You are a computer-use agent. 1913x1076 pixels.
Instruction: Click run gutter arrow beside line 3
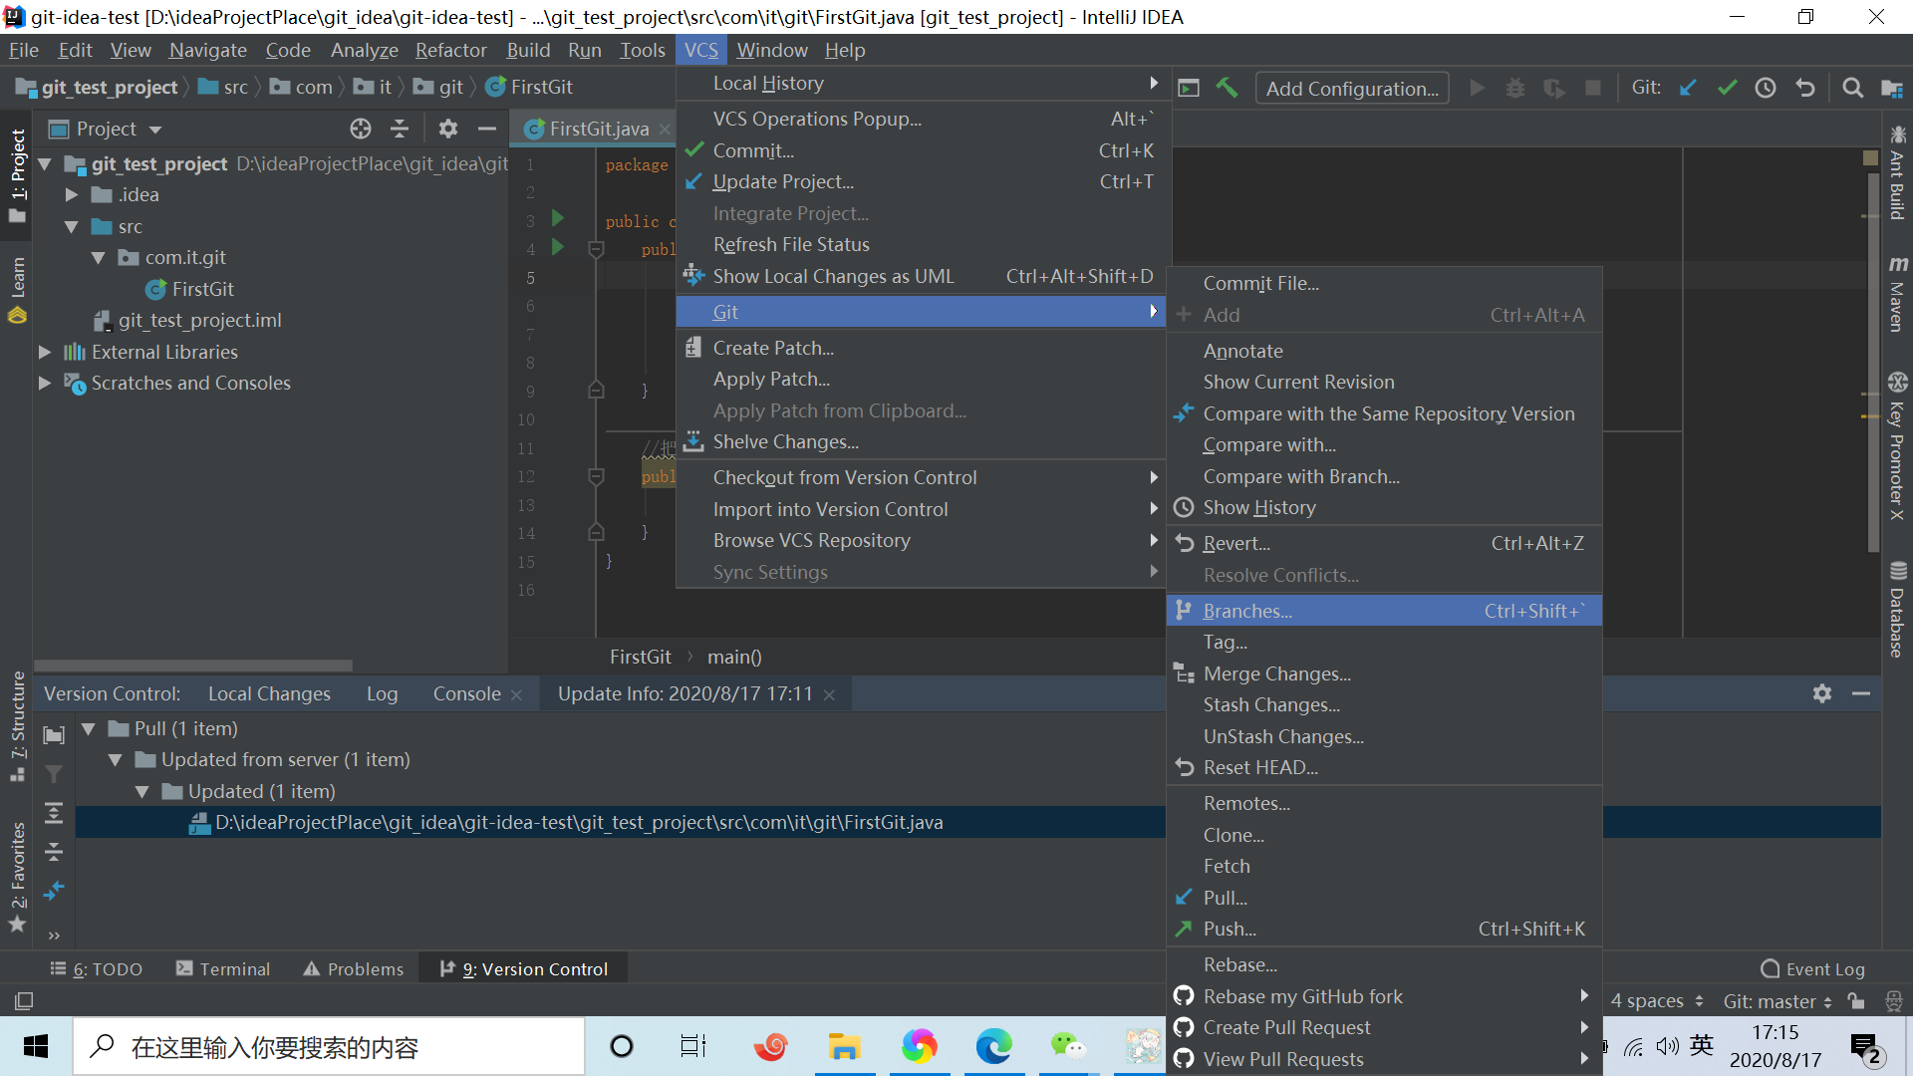[558, 218]
